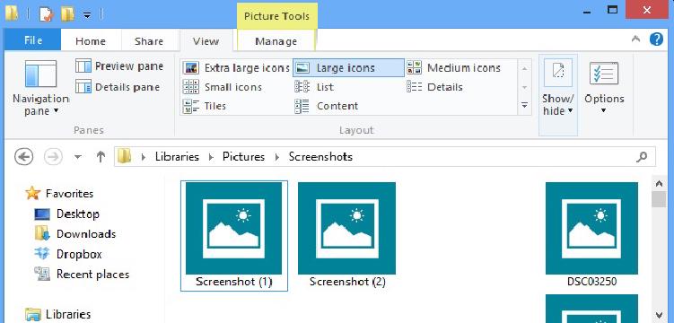Switch to List view layout

314,87
